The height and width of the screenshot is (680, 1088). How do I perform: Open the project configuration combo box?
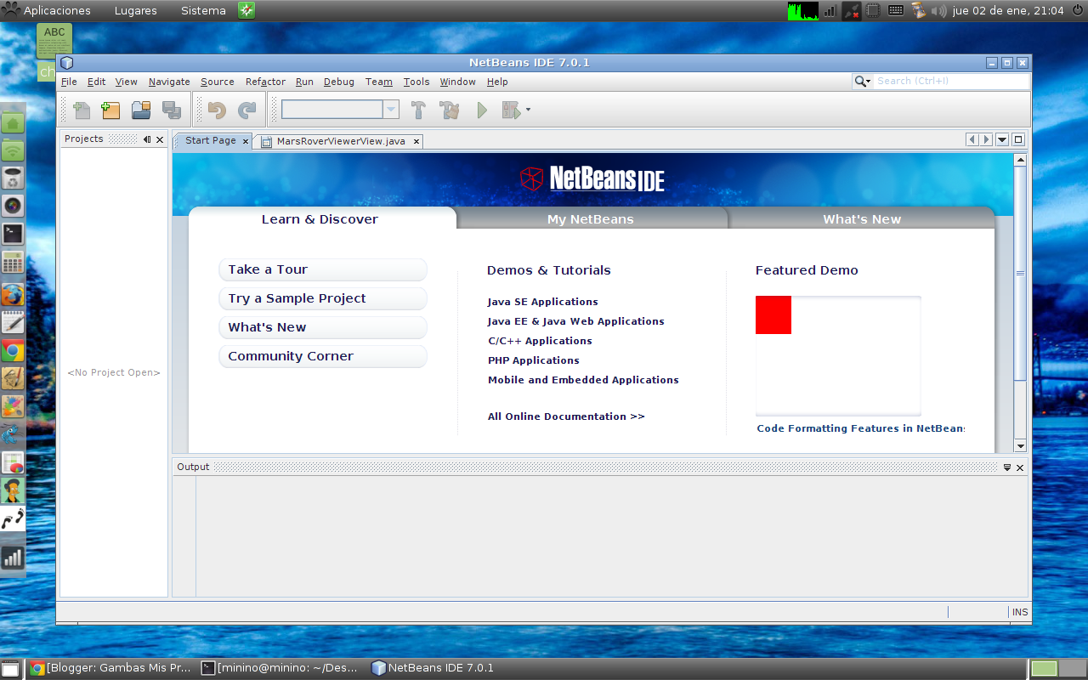[340, 110]
